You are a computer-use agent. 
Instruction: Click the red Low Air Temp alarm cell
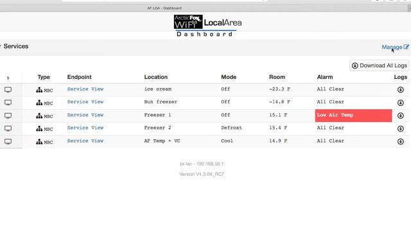tap(353, 116)
